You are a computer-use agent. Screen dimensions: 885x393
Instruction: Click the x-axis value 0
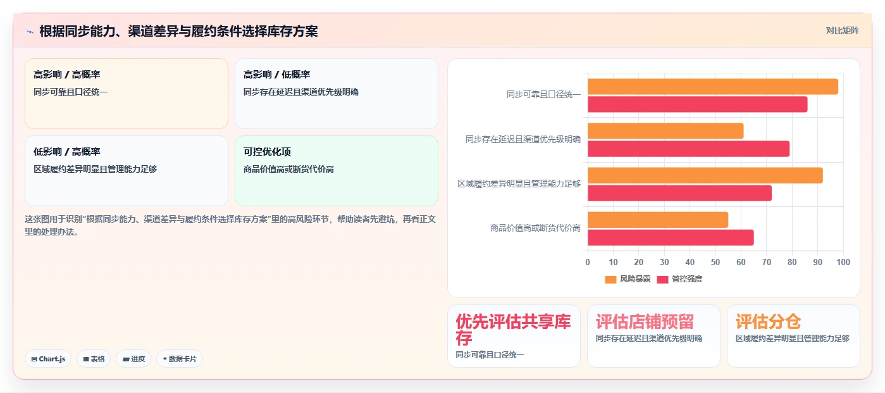tap(588, 262)
